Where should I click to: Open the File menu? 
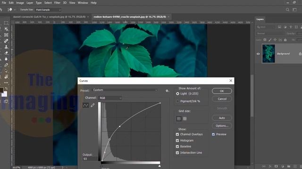(4, 3)
